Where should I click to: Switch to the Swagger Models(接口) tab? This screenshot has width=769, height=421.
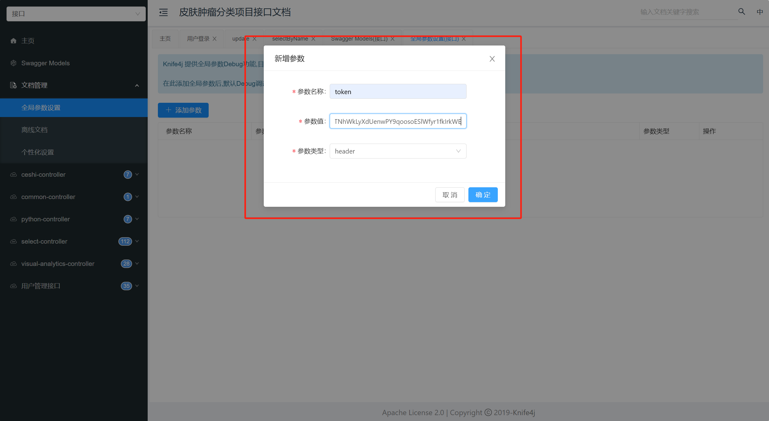pos(359,39)
